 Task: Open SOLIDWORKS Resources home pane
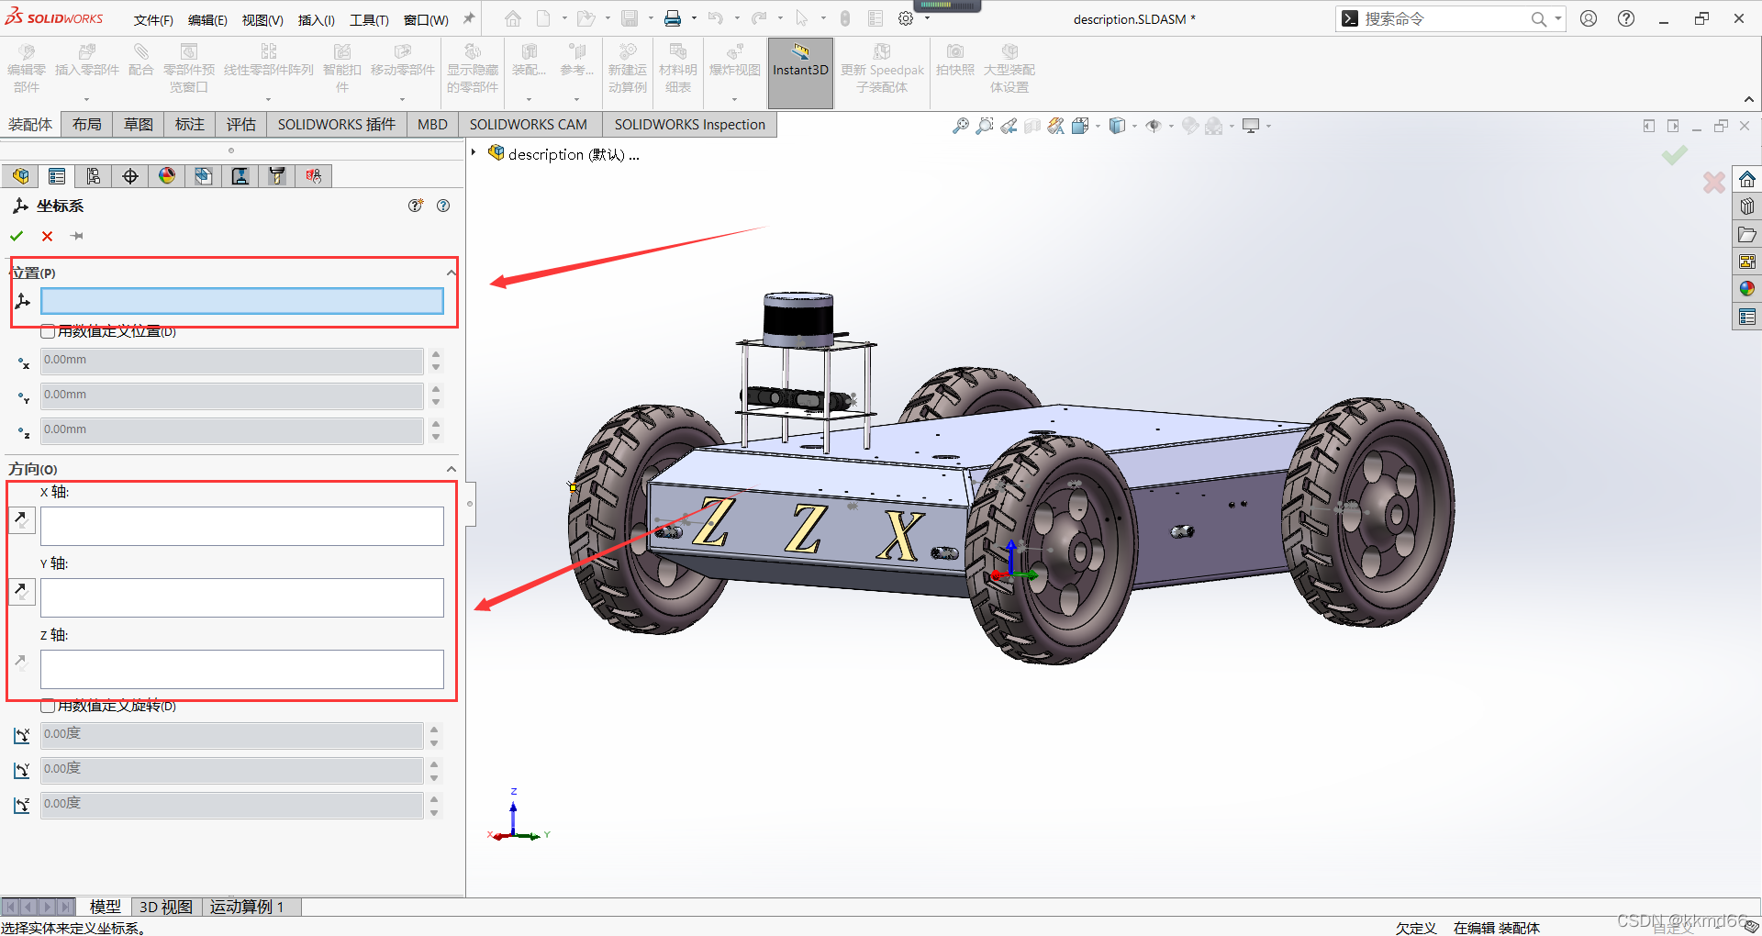coord(1747,179)
